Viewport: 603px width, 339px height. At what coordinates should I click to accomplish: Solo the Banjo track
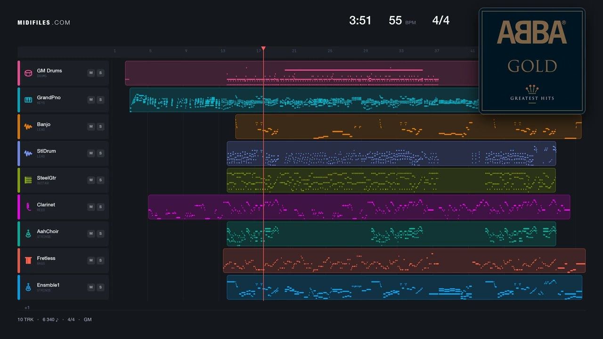click(x=100, y=127)
